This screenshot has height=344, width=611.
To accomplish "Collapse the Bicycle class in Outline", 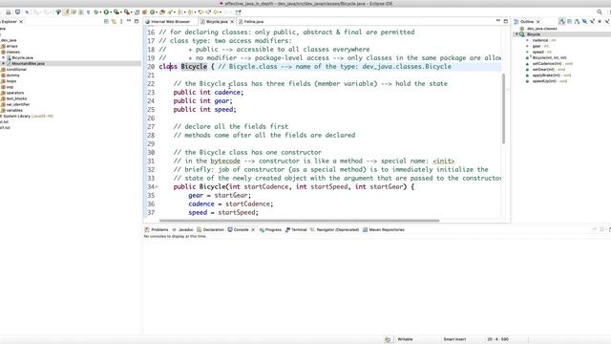I will pos(516,34).
